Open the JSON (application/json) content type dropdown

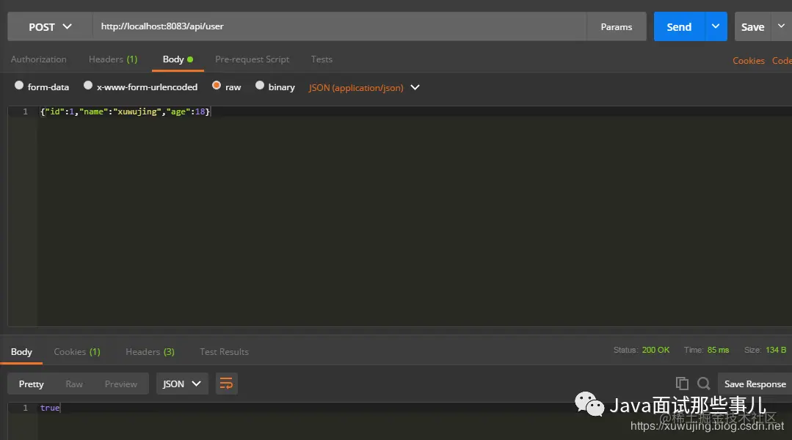tap(364, 87)
